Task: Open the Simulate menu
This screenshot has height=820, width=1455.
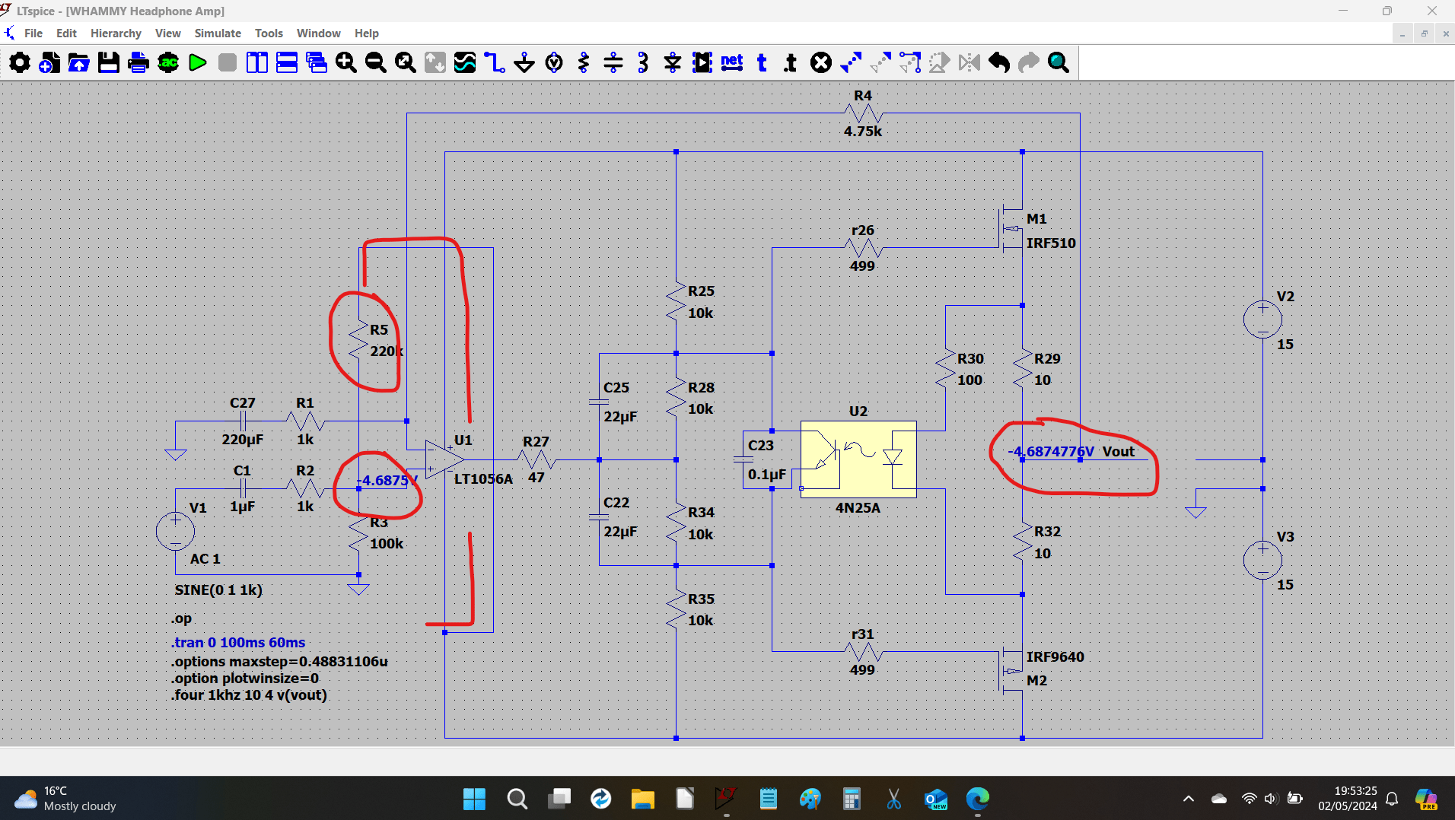Action: coord(218,33)
